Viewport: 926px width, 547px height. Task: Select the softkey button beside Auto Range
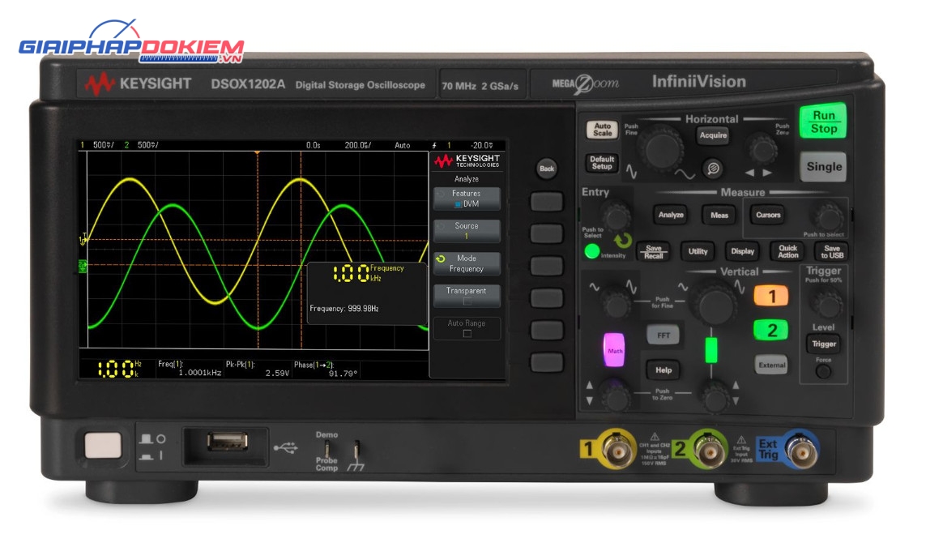coord(546,330)
